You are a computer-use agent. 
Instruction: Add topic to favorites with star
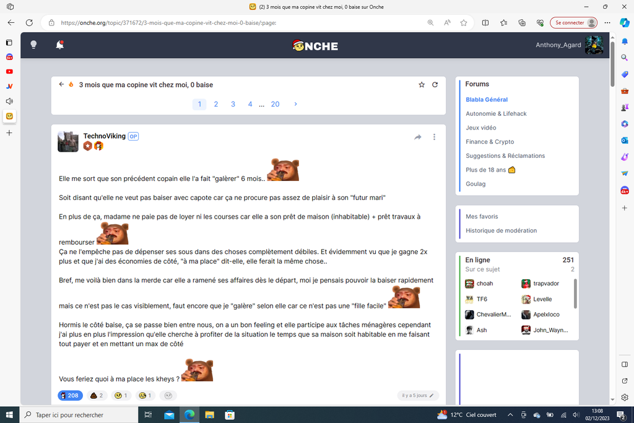tap(422, 85)
